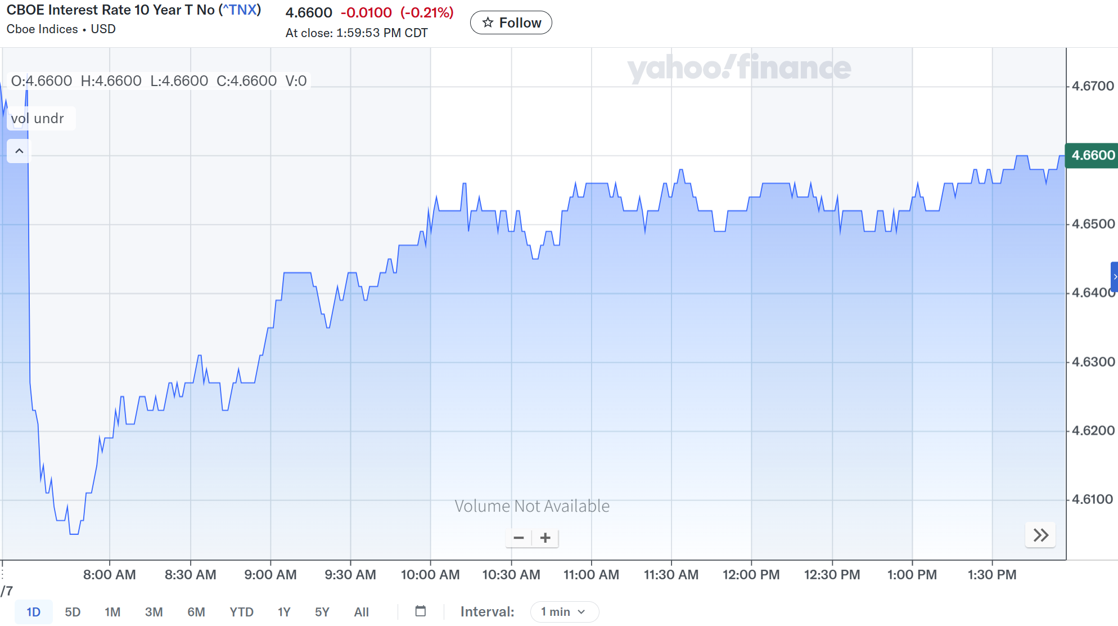Click the green 4.6600 current price tag
Screen dimensions: 1118x626
1092,155
